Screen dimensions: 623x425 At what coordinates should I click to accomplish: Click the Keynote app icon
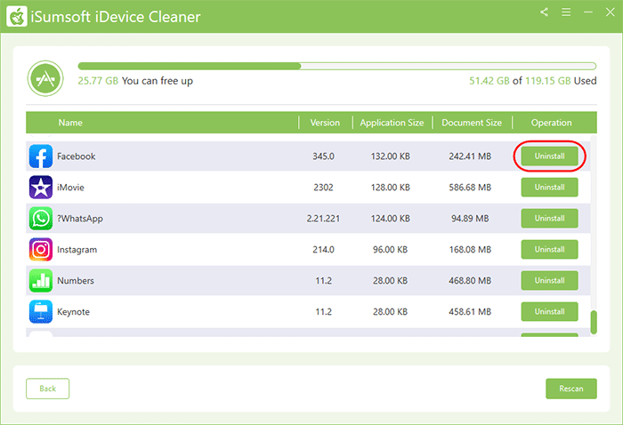pyautogui.click(x=41, y=311)
